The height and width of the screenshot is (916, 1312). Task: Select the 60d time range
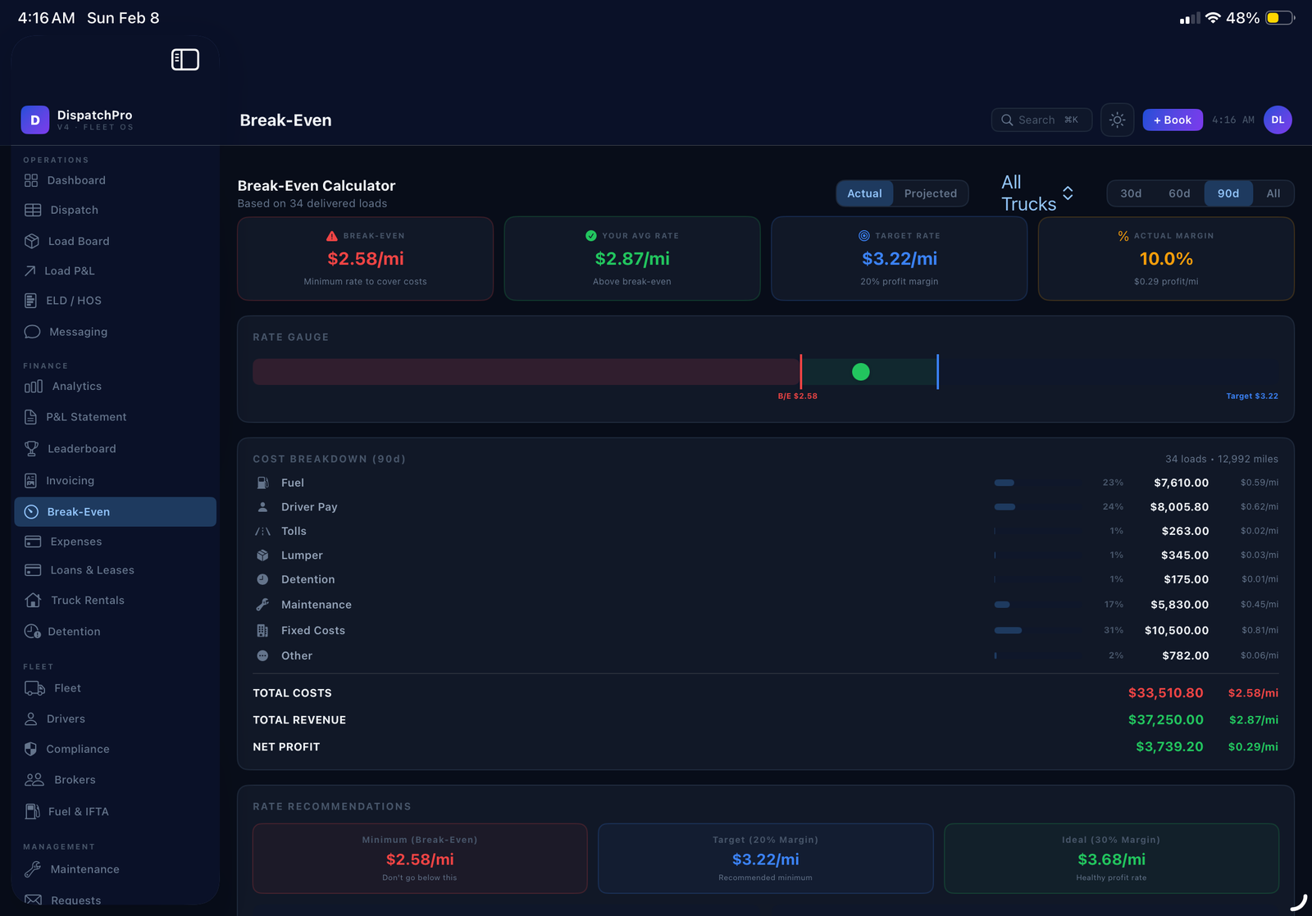(1179, 193)
